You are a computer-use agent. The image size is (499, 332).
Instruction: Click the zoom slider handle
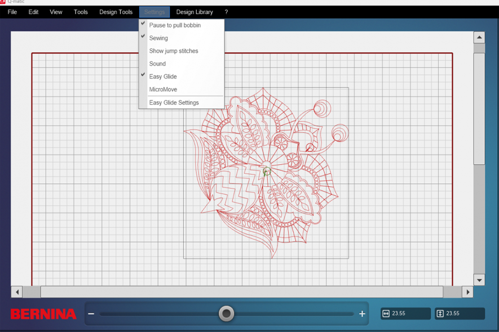[x=226, y=313]
